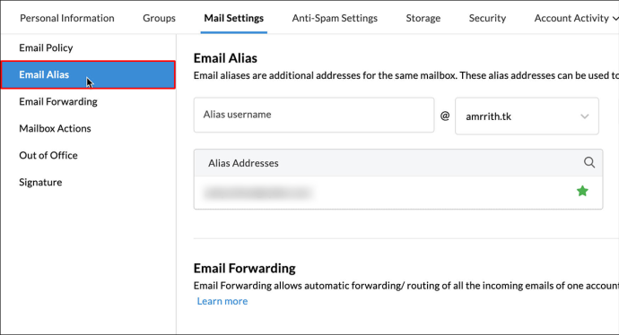Click the Alias username input field
Image resolution: width=619 pixels, height=335 pixels.
click(x=314, y=115)
